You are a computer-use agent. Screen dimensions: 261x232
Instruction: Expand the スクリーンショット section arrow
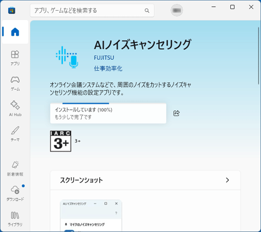(227, 180)
